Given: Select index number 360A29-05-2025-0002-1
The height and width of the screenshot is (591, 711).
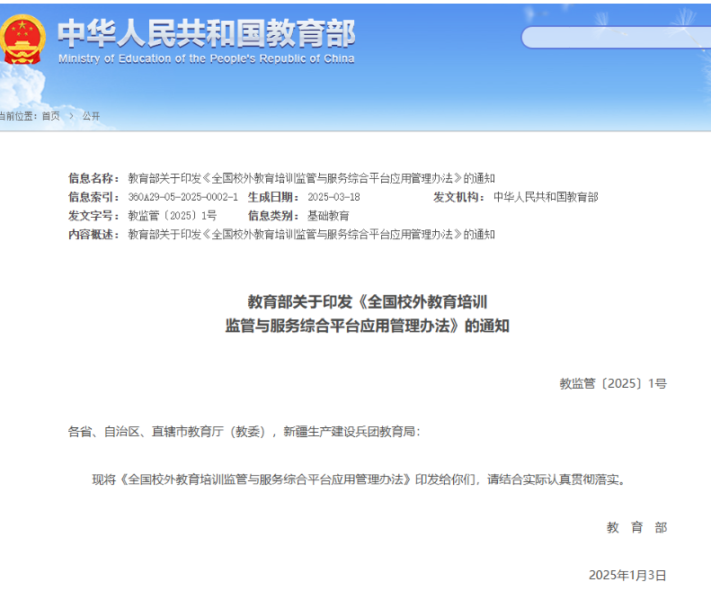Looking at the screenshot, I should [x=183, y=197].
